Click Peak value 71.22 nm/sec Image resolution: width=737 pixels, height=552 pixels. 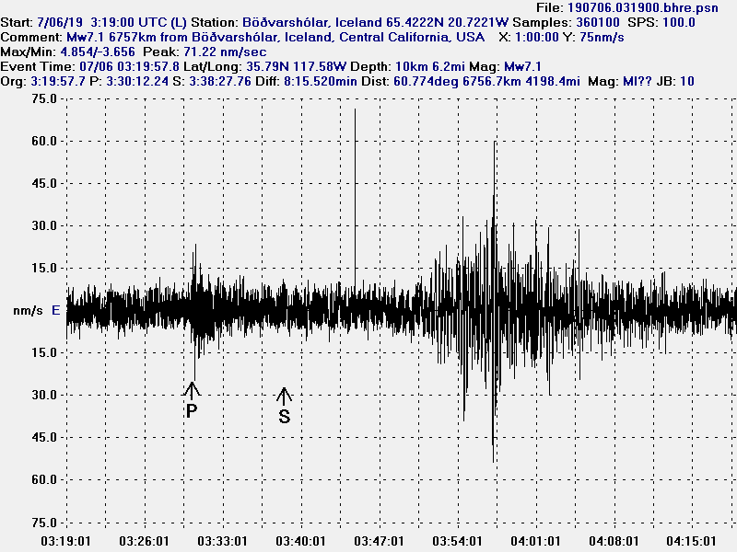[x=225, y=52]
